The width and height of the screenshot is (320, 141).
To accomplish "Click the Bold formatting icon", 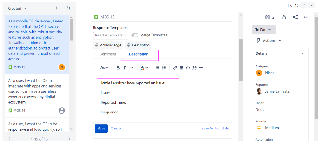I will coord(118,68).
